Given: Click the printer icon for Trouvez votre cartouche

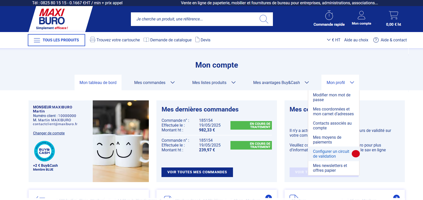Looking at the screenshot, I should coord(92,40).
